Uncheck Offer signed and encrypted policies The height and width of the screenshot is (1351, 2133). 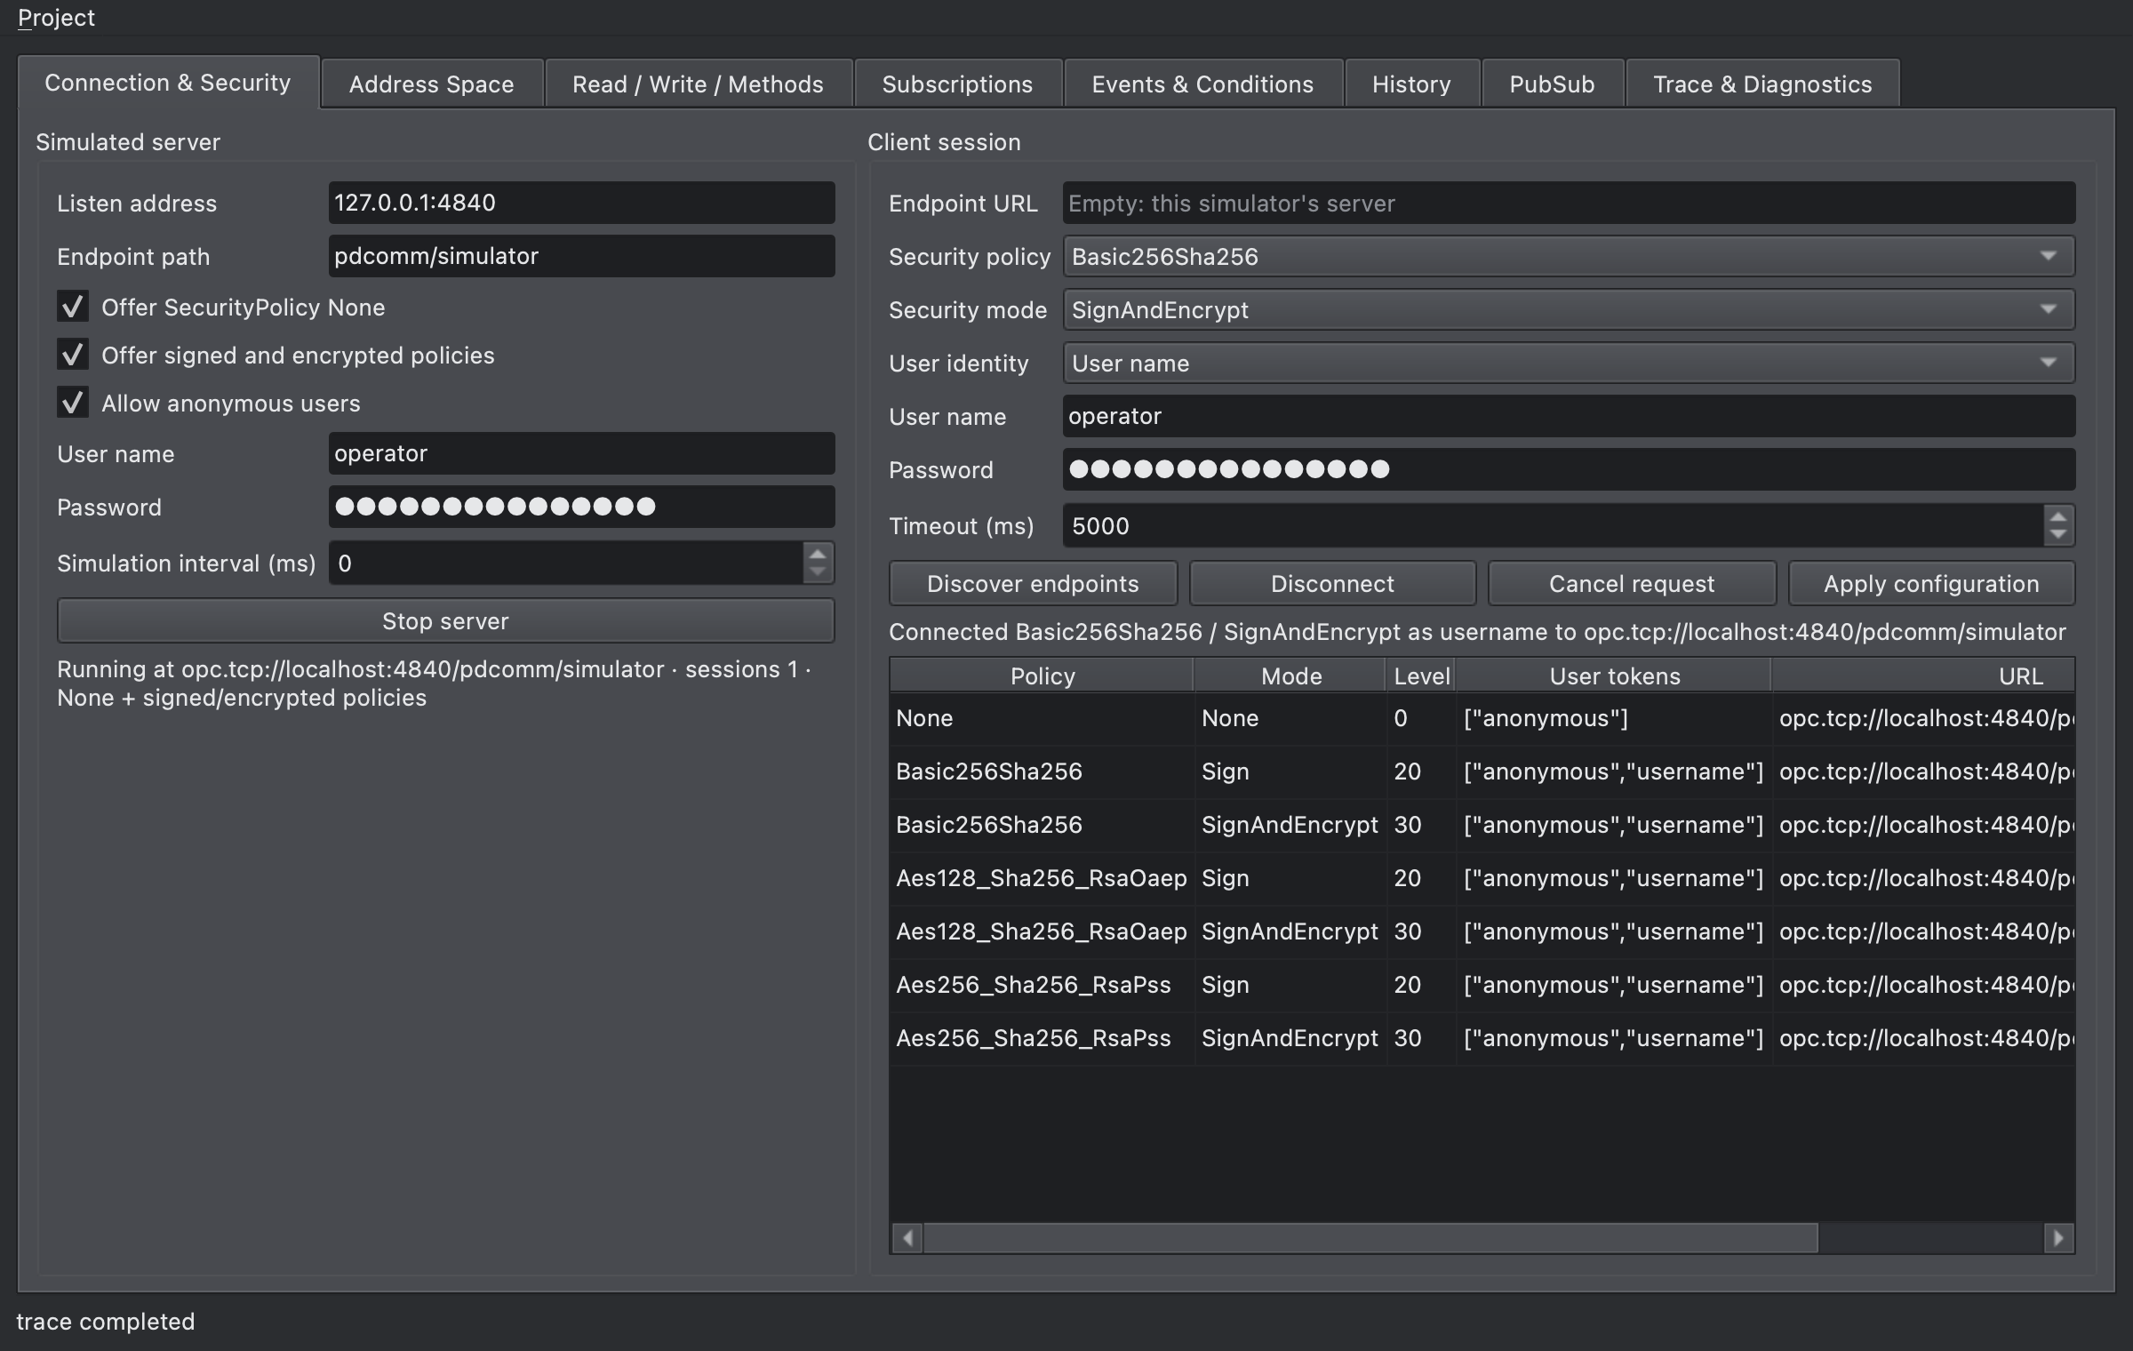click(73, 355)
